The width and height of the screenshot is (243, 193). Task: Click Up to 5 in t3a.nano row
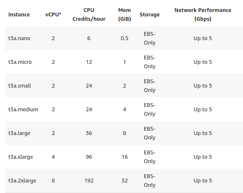(x=203, y=38)
